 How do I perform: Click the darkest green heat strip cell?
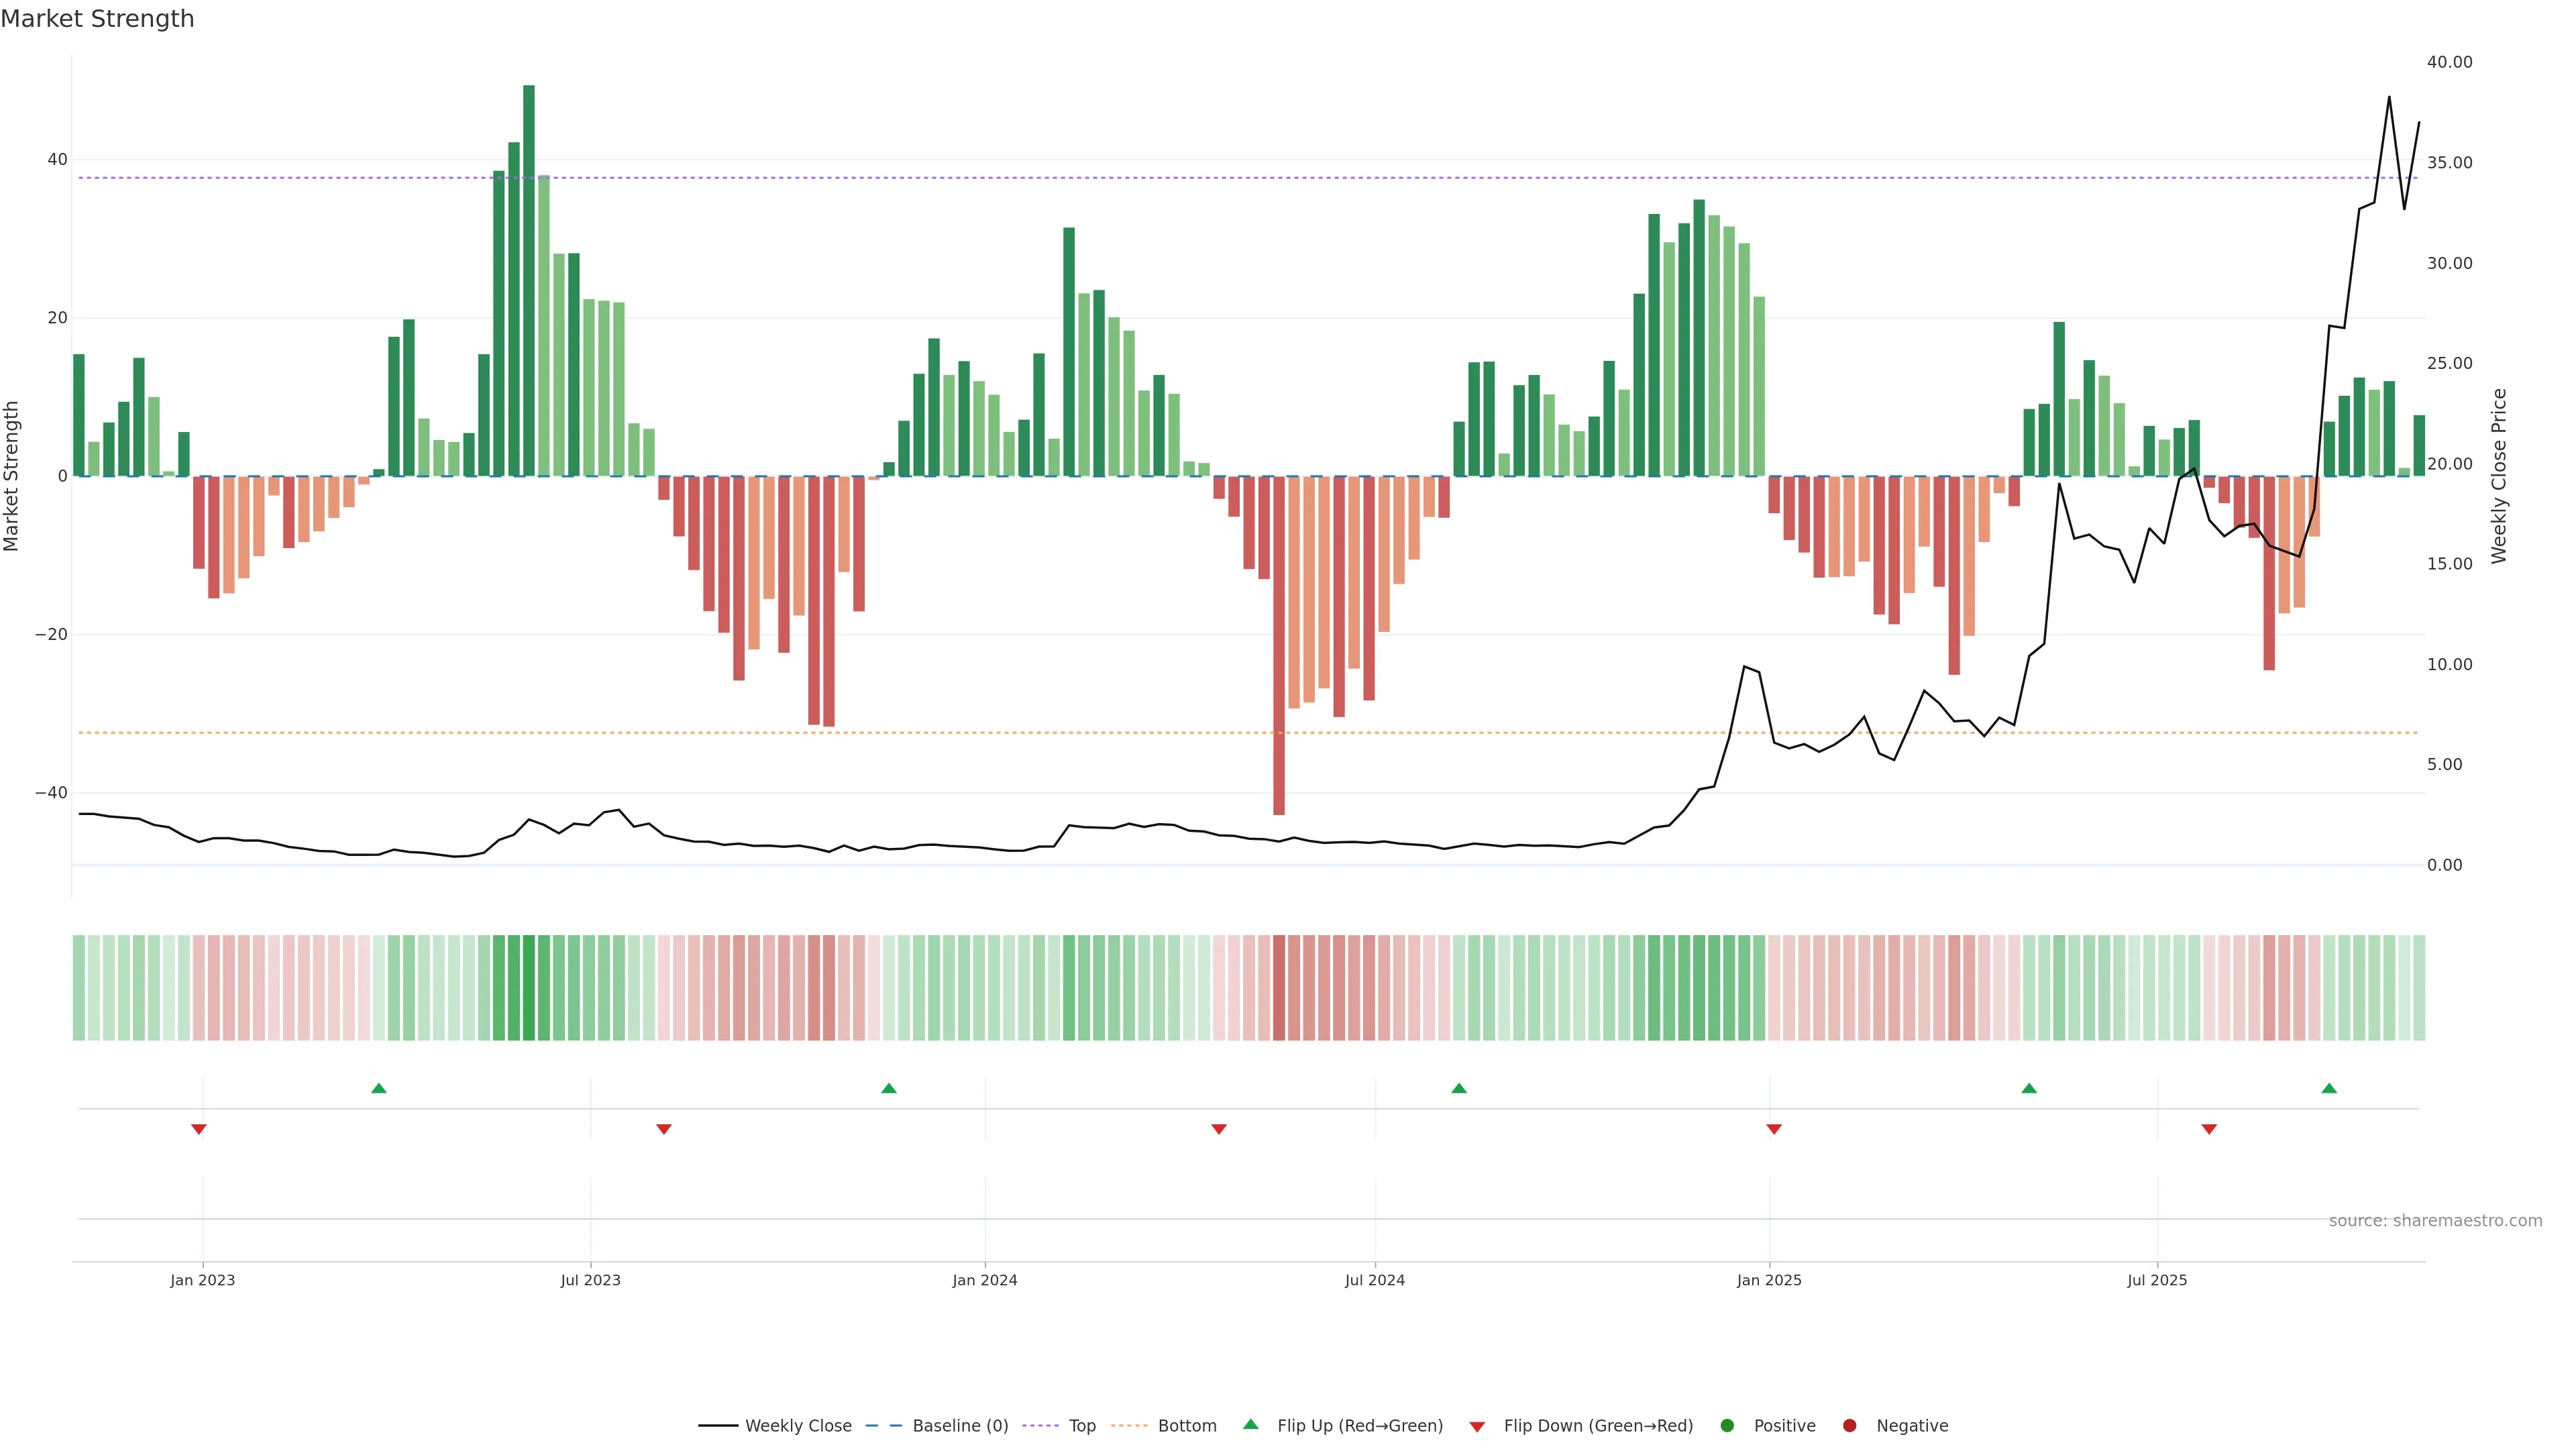(x=529, y=988)
